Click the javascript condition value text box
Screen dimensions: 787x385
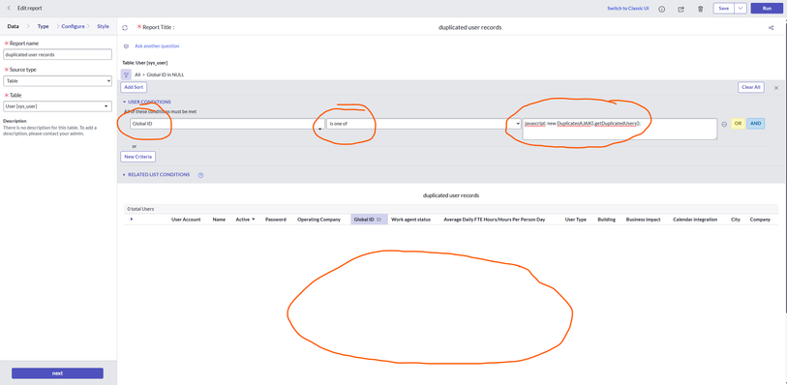[620, 129]
